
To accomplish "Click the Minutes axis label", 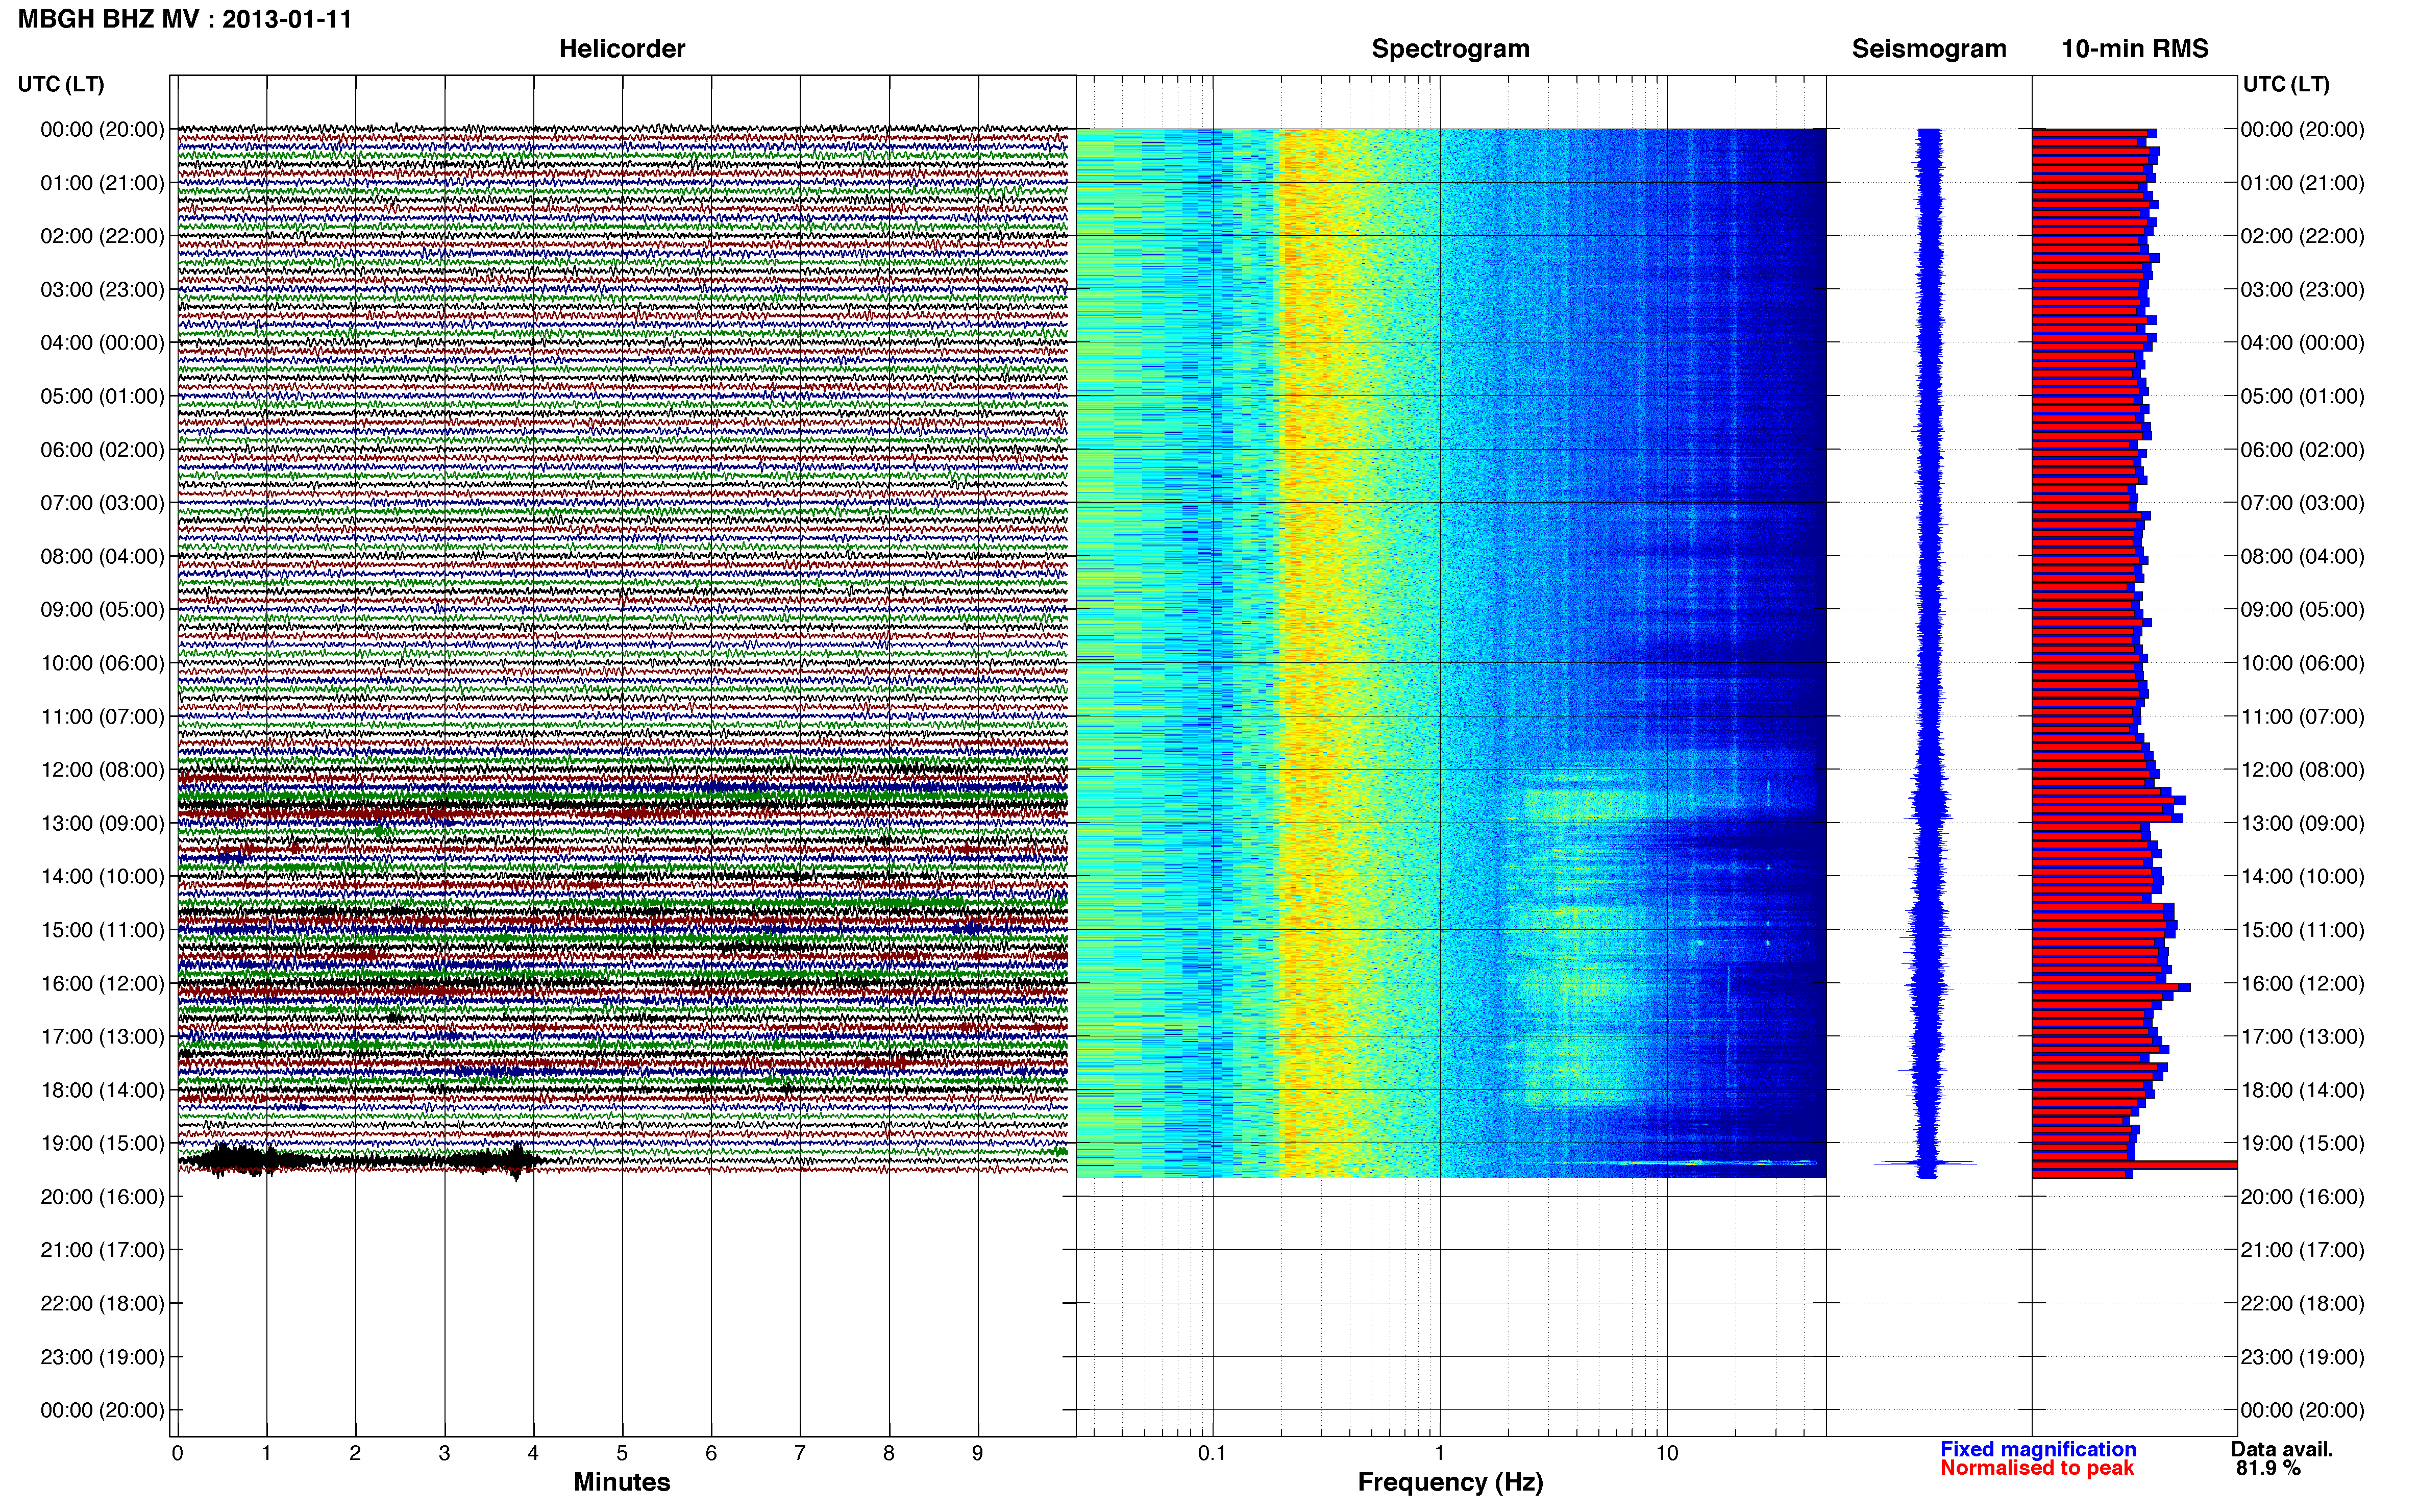I will [622, 1482].
